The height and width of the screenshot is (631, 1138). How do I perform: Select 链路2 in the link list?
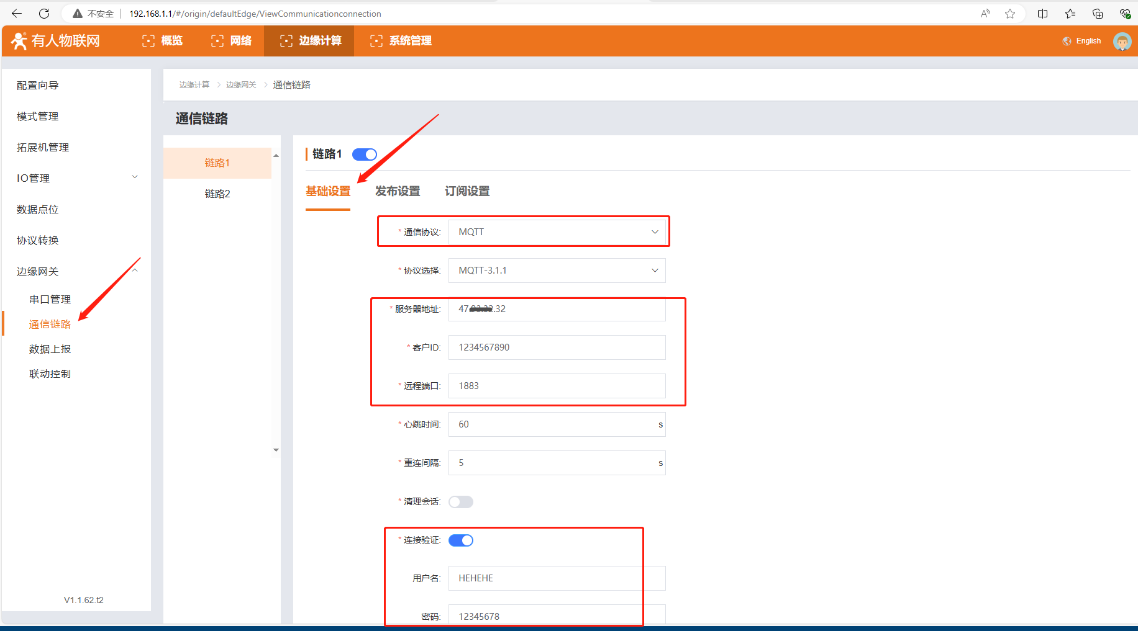click(217, 194)
